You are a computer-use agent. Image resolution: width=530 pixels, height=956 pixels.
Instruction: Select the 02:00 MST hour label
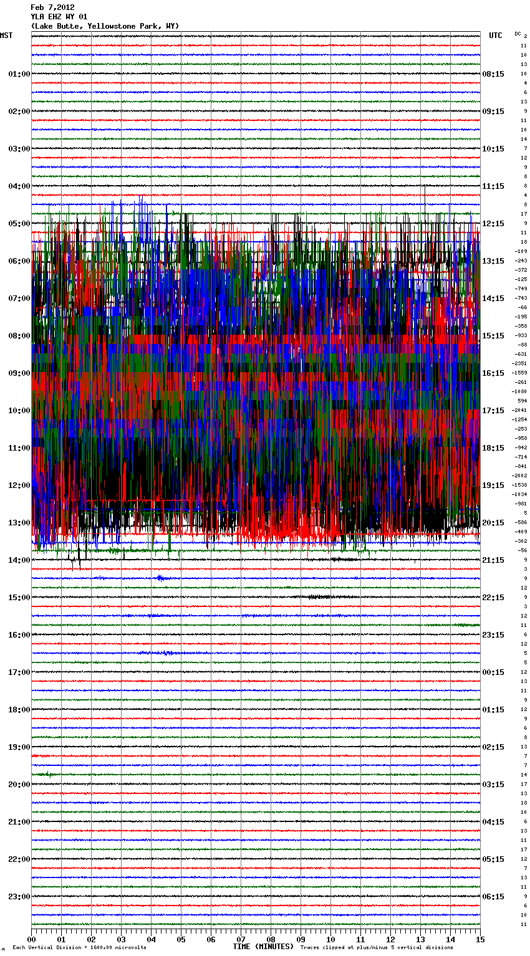[19, 112]
